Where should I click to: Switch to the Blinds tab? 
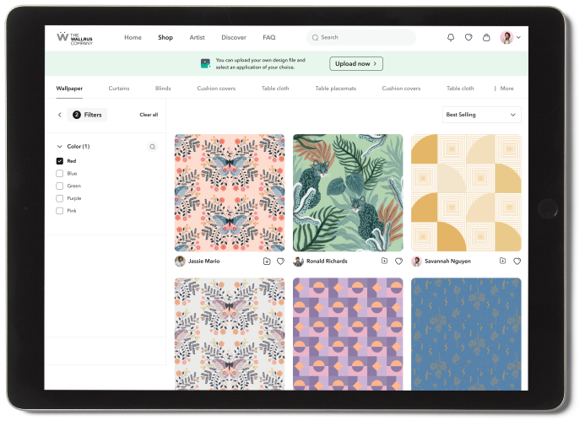(163, 89)
